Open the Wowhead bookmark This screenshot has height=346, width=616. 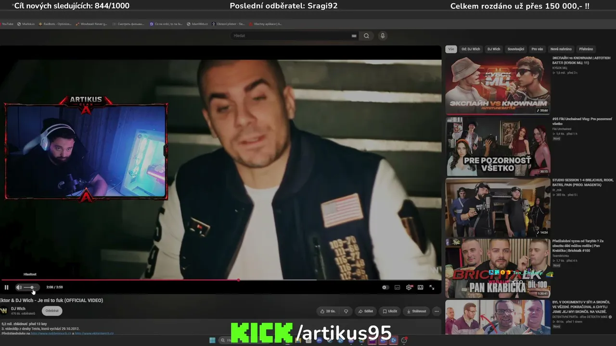click(x=91, y=24)
